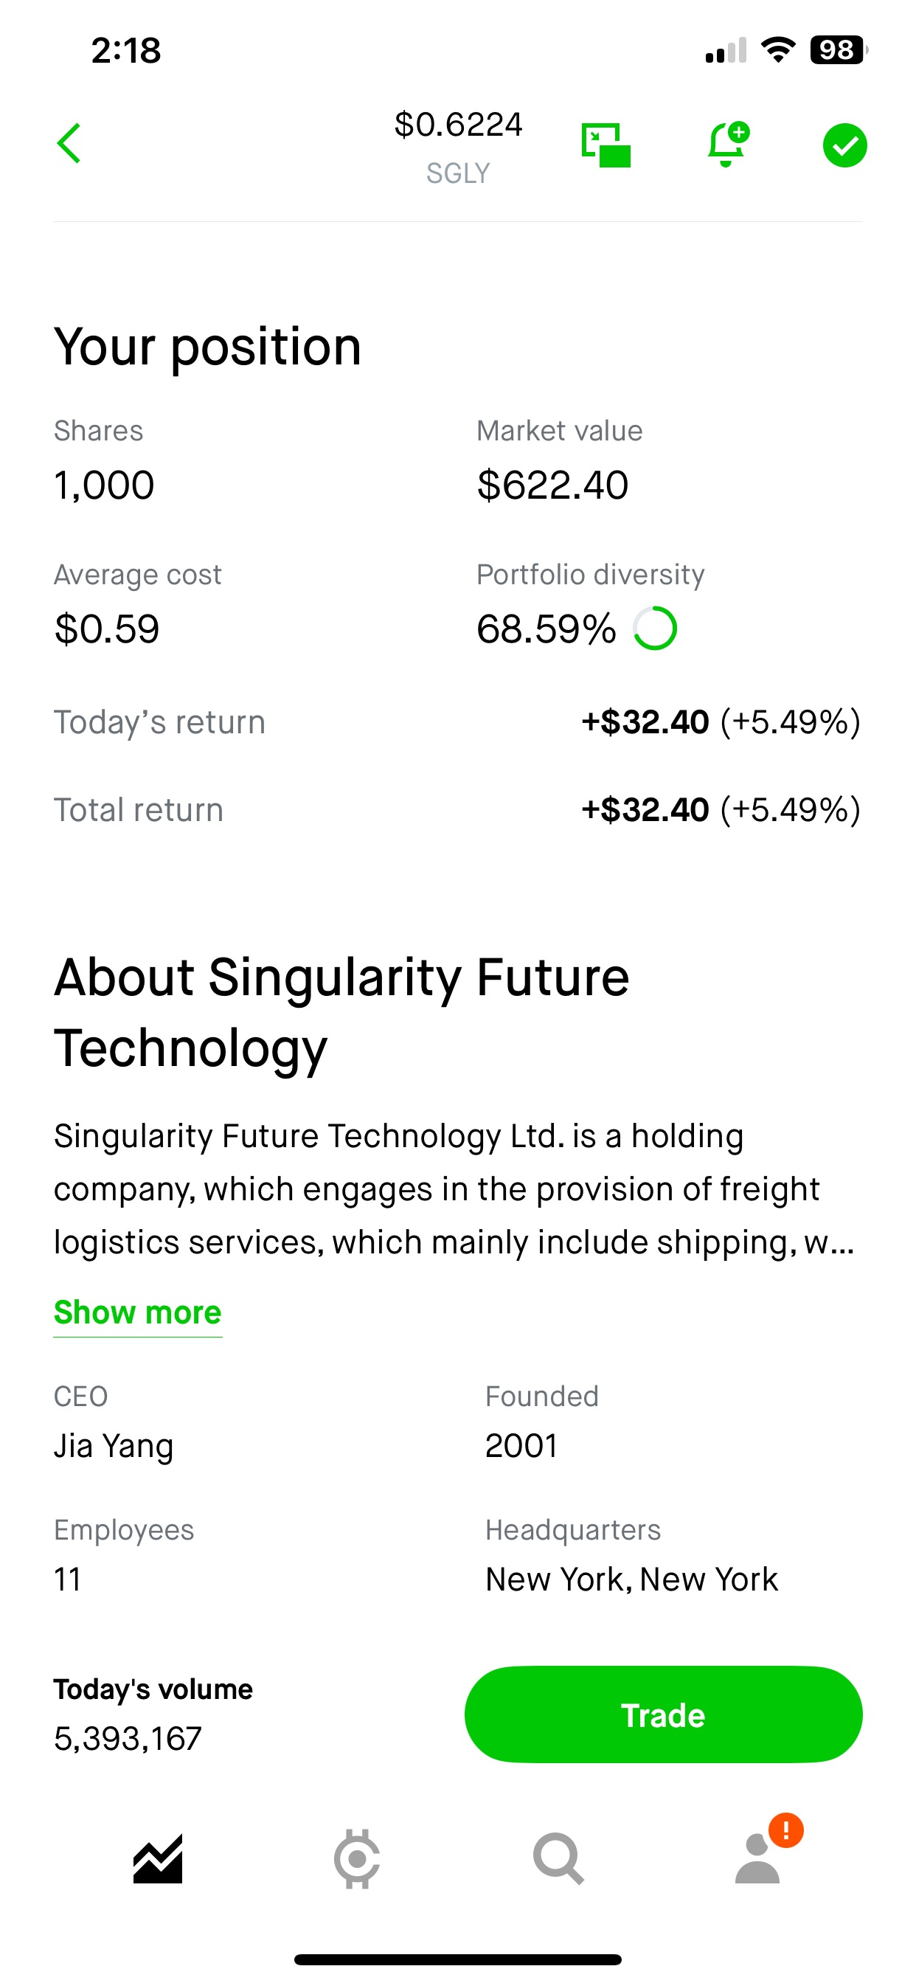This screenshot has width=916, height=1983.
Task: Tap the Market value amount $622.40
Action: click(552, 485)
